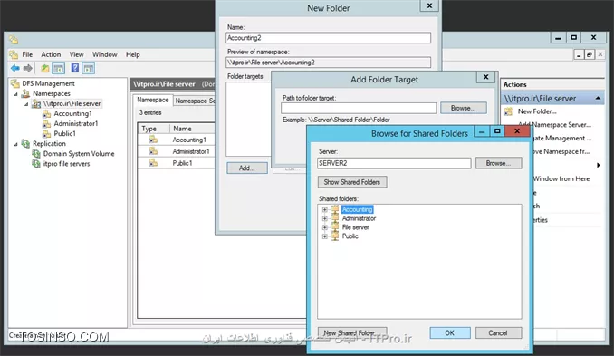Click the Back arrow toolbar icon
The image size is (614, 356).
tap(15, 69)
